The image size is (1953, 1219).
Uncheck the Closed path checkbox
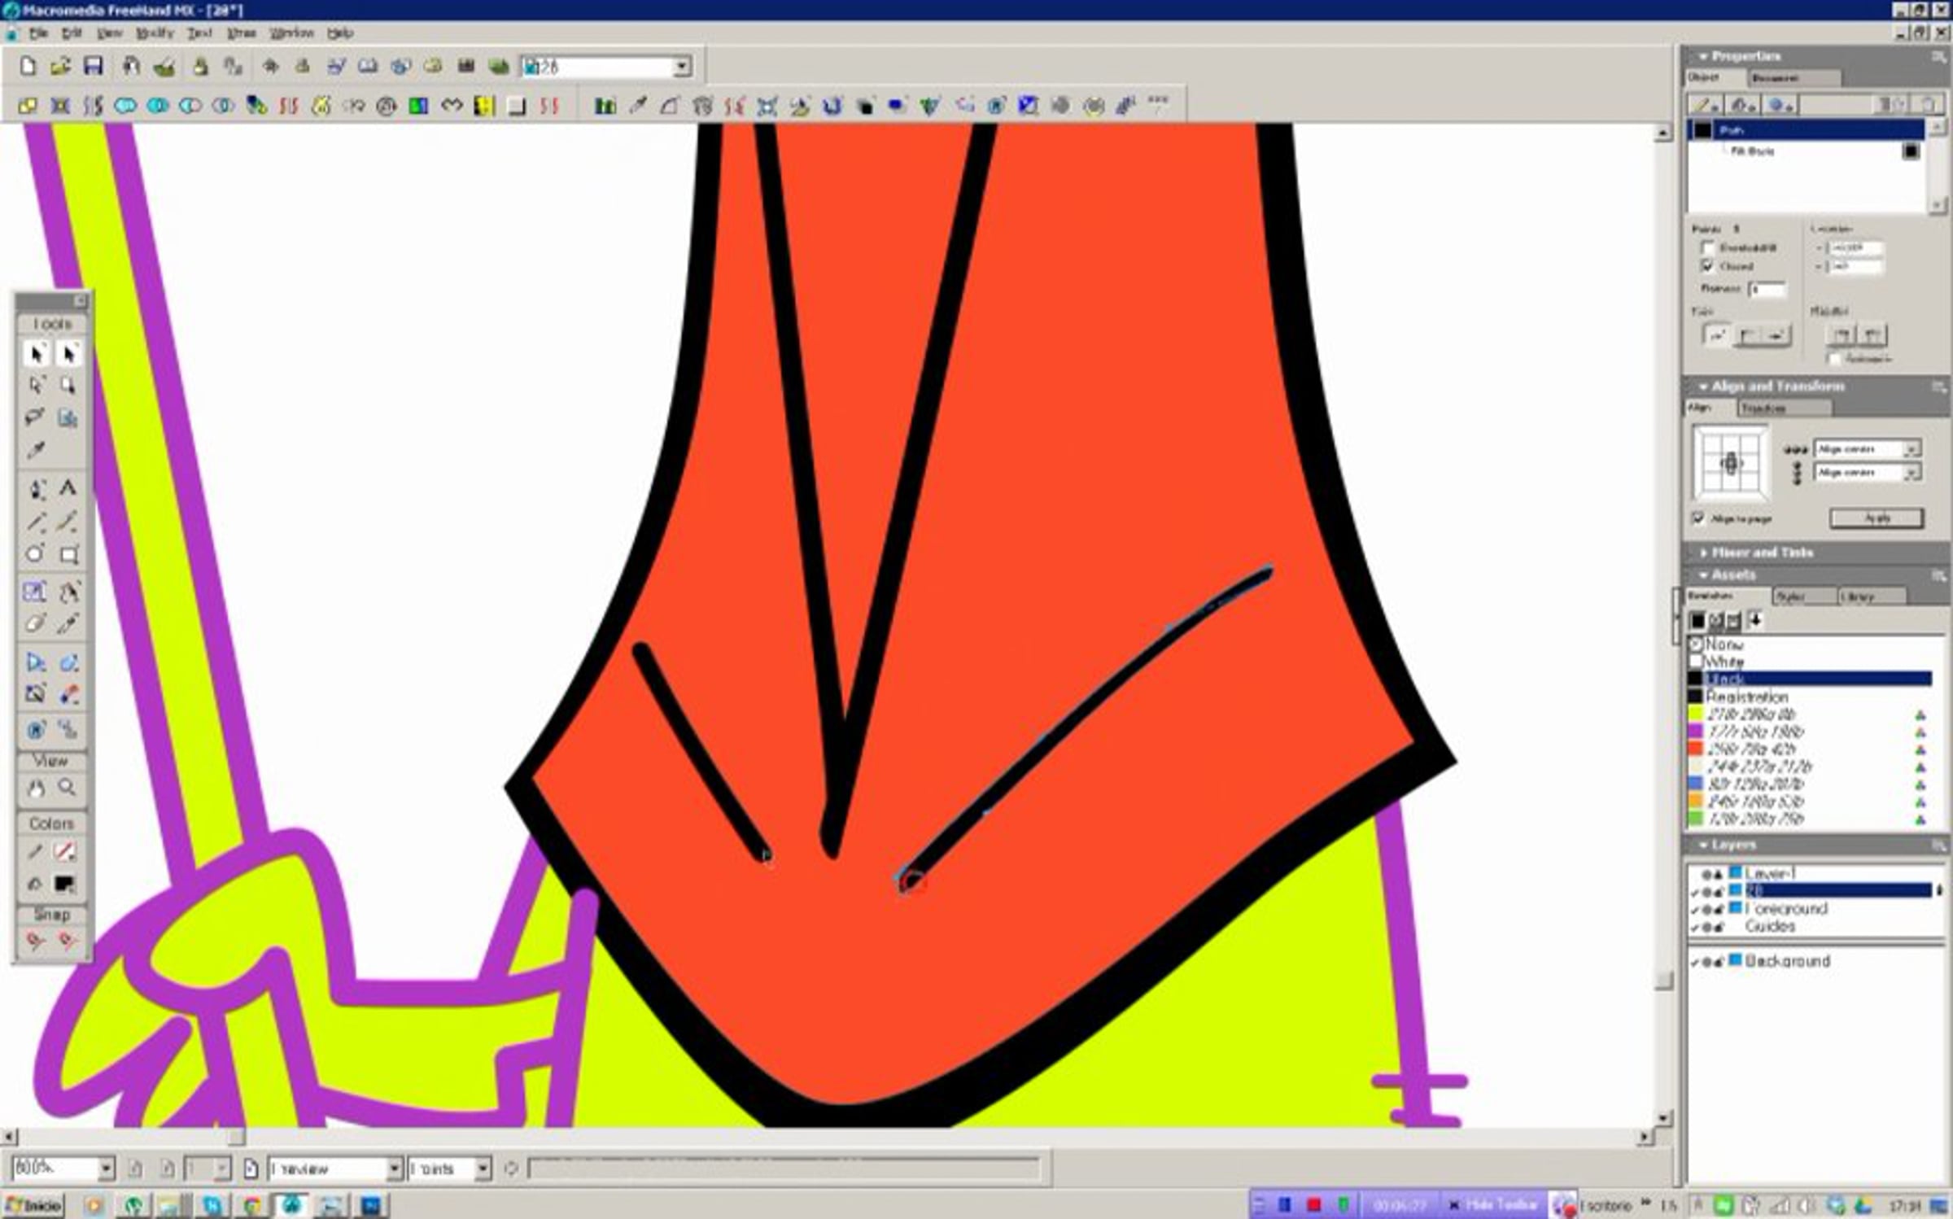point(1708,266)
